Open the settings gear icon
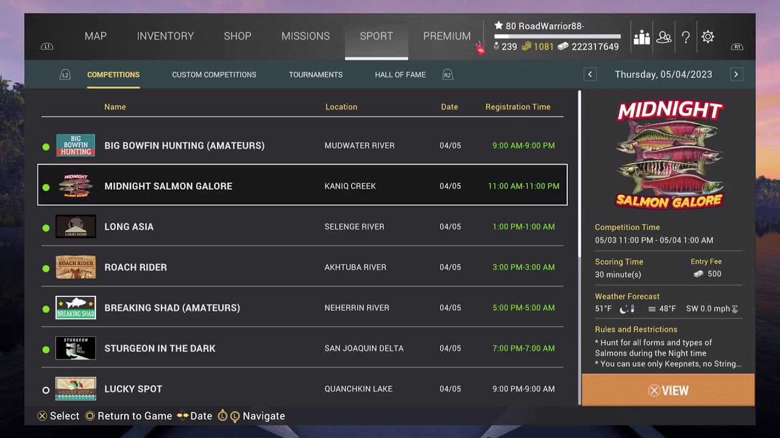The height and width of the screenshot is (438, 780). [x=707, y=37]
